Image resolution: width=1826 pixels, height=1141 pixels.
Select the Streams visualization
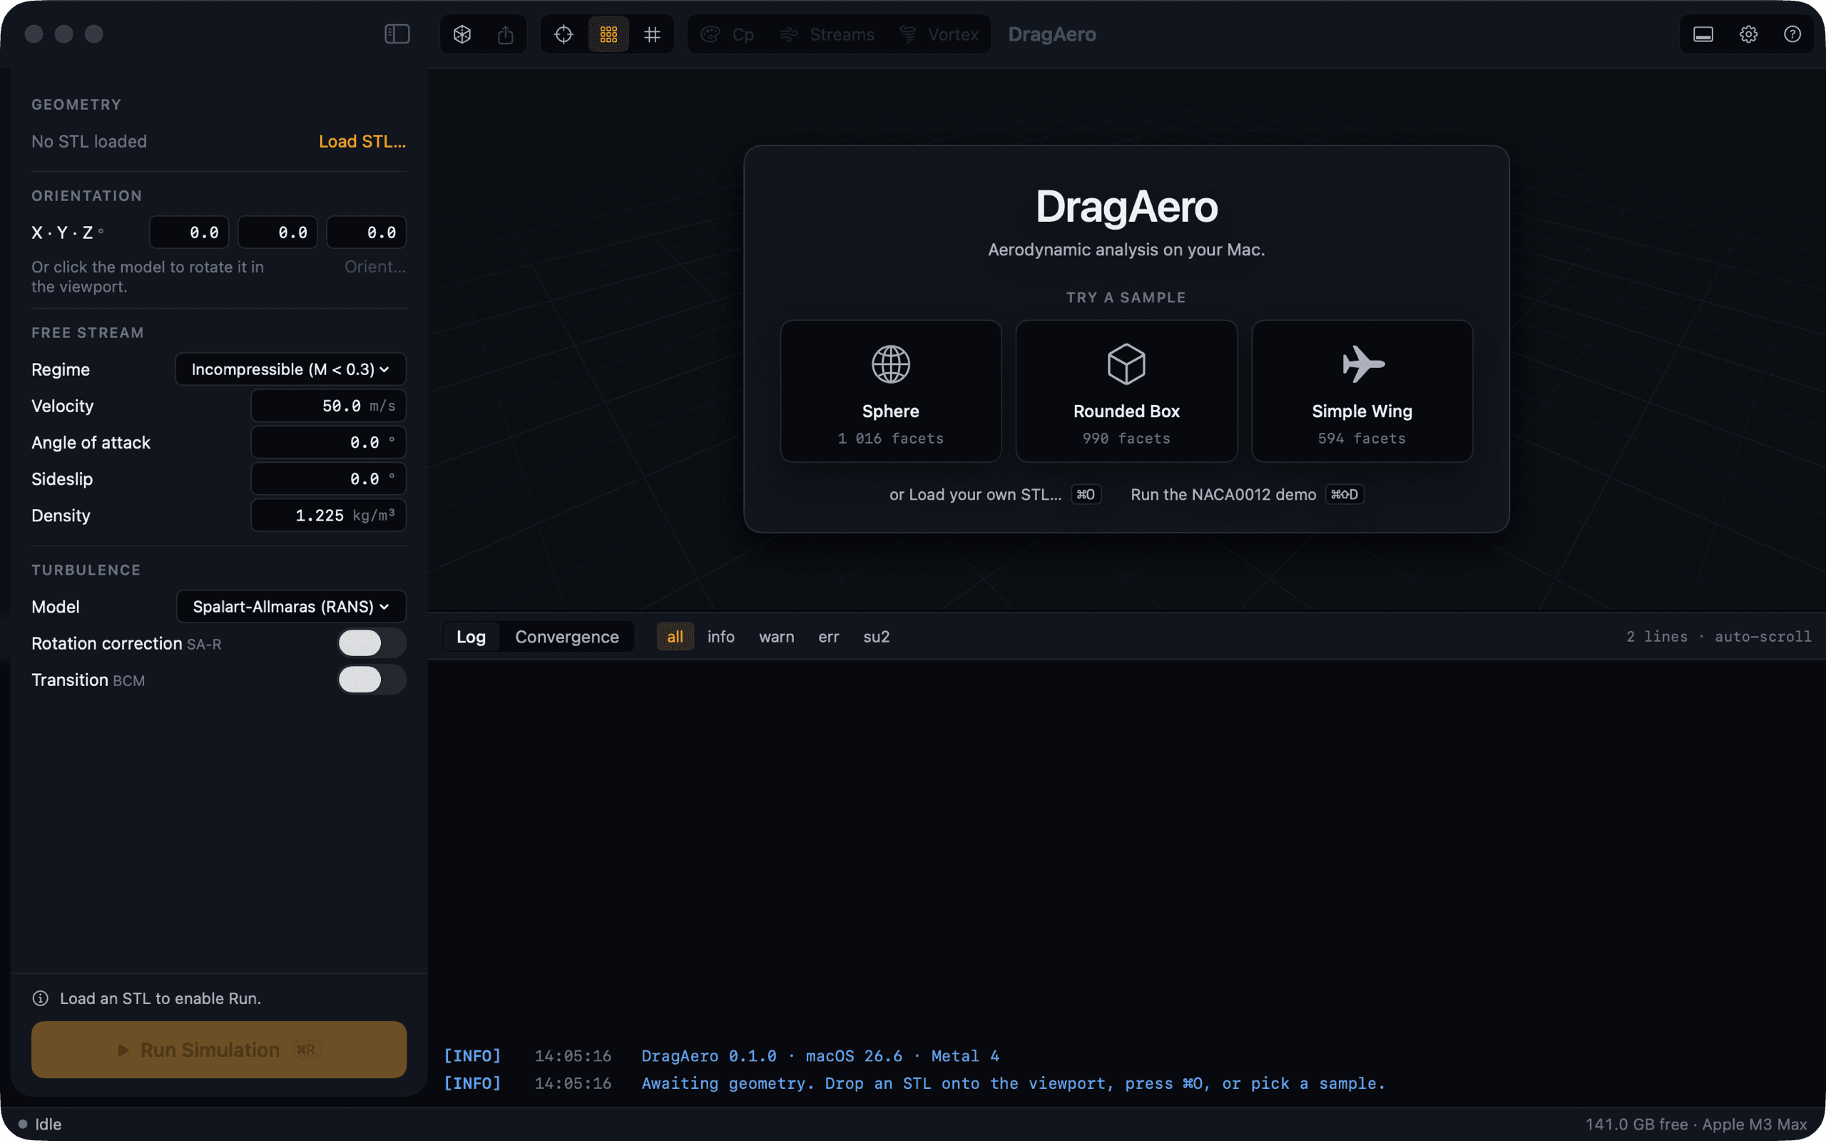click(x=827, y=34)
